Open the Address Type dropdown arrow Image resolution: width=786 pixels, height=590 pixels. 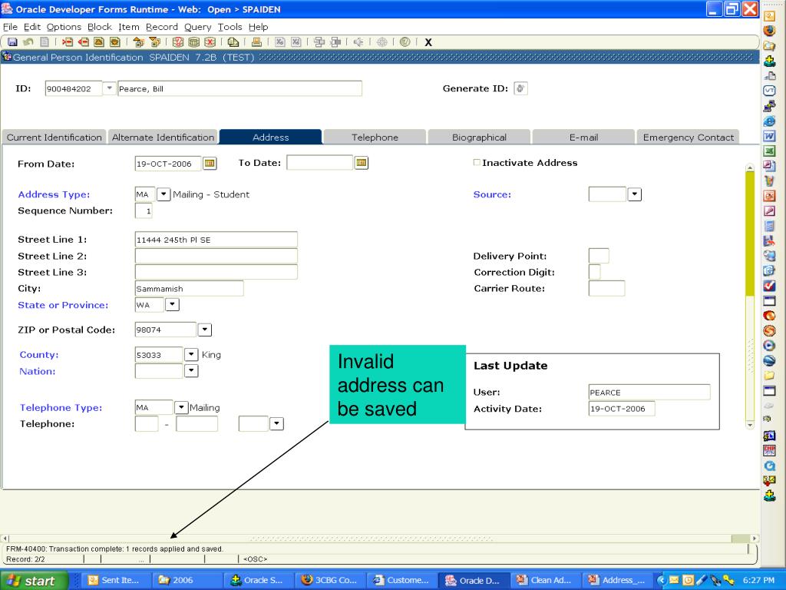click(163, 194)
